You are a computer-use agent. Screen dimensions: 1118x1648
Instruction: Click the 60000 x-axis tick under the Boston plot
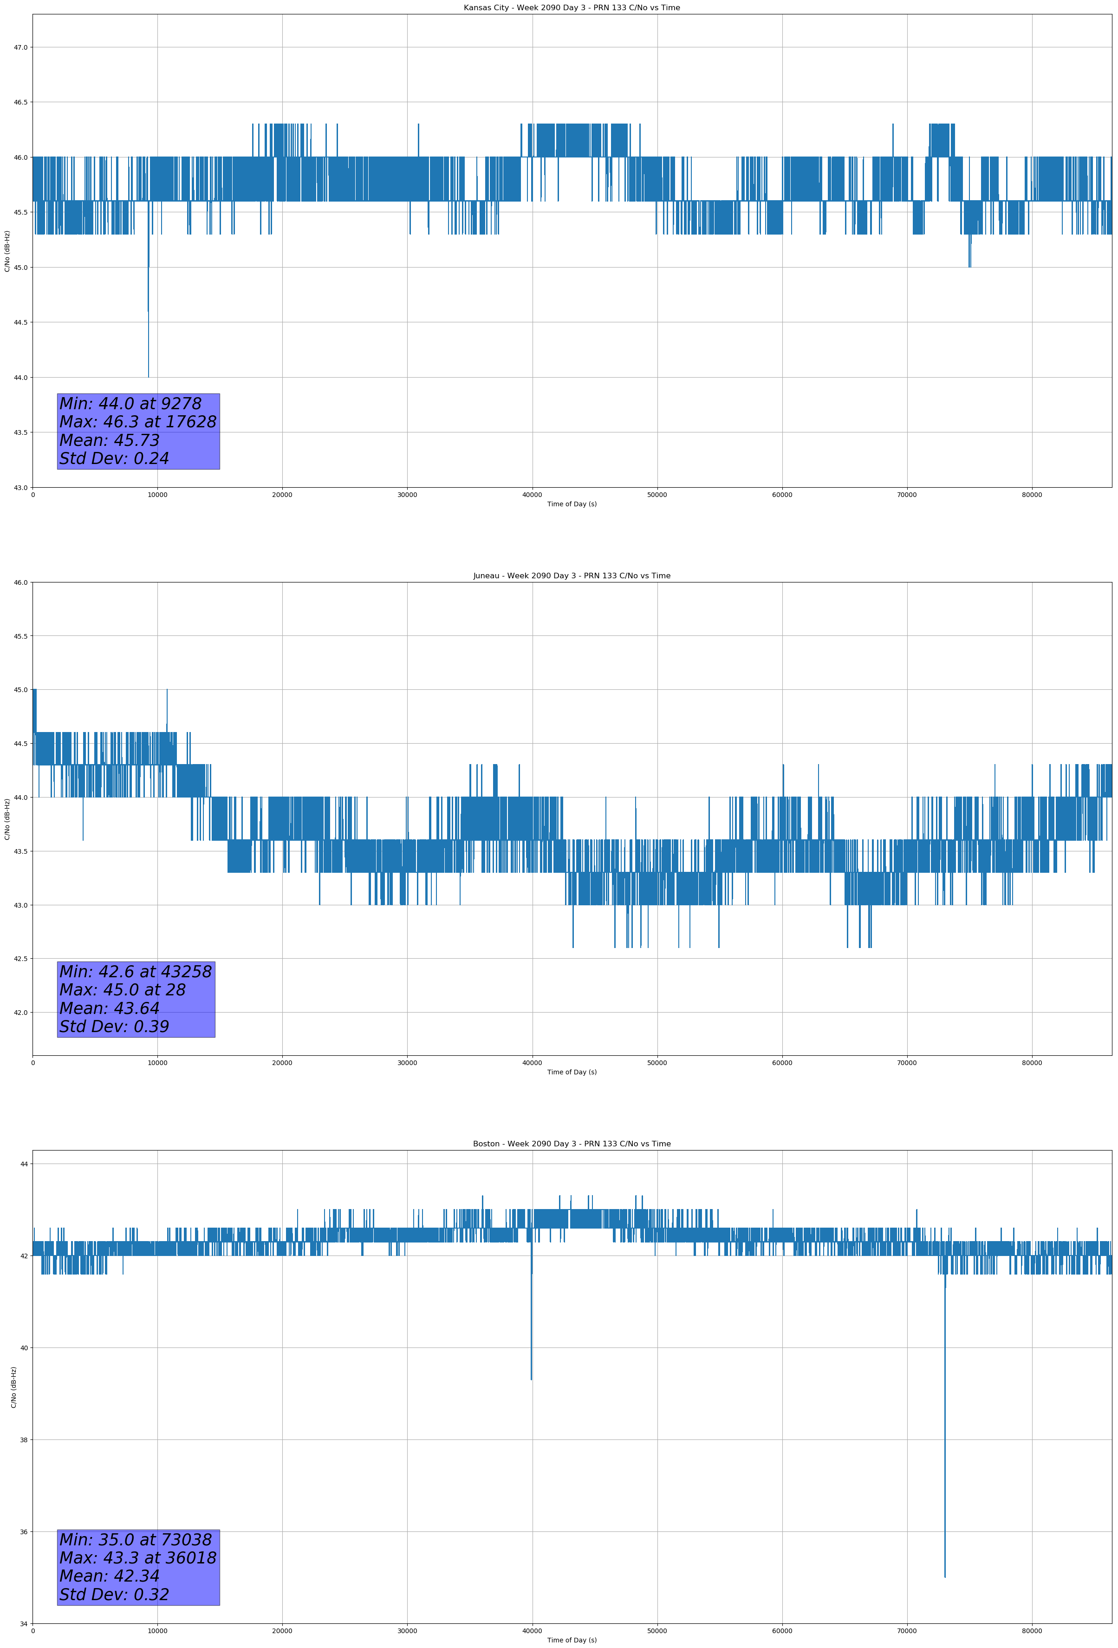pos(782,1631)
